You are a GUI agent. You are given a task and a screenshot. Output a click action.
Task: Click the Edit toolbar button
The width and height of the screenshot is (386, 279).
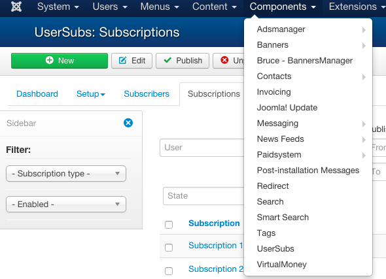tap(132, 61)
